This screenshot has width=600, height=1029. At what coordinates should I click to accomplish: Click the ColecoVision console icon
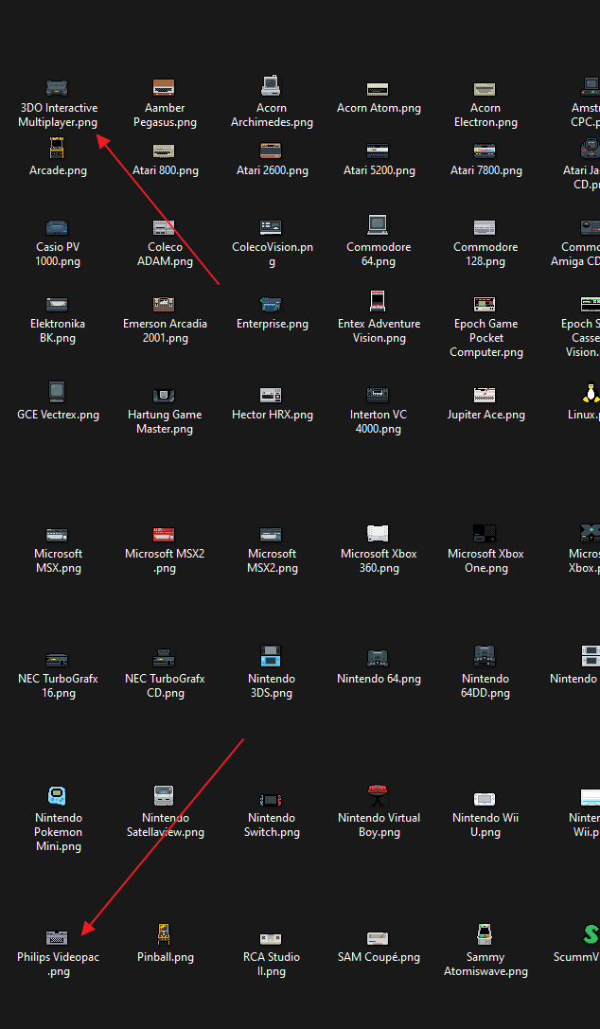coord(271,228)
